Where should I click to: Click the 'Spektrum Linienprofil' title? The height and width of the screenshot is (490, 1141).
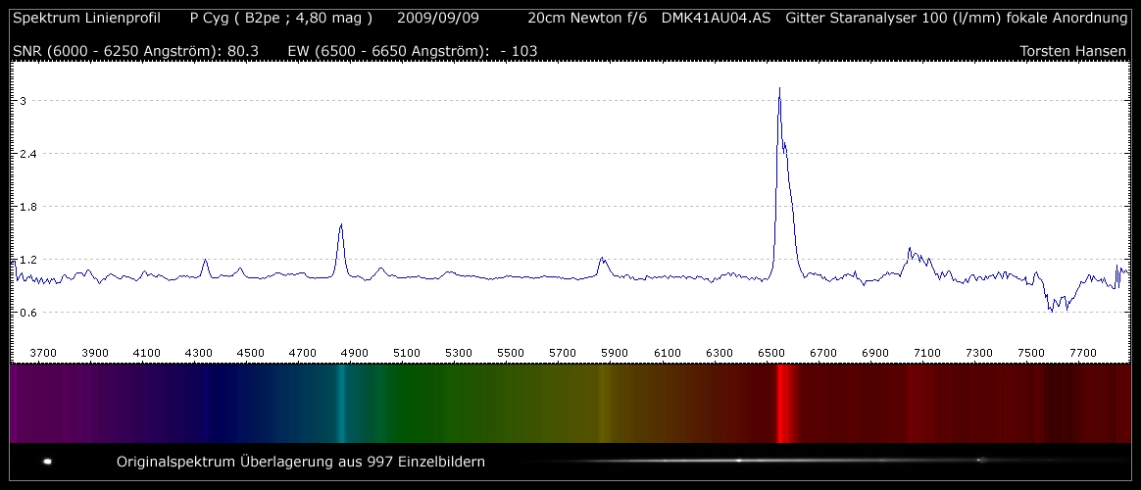pos(86,19)
